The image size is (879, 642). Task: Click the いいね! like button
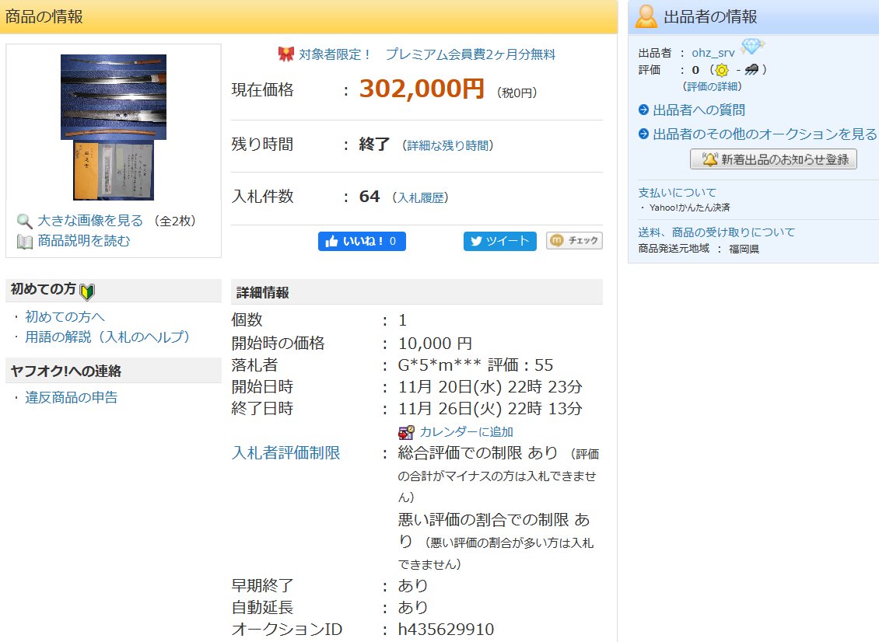(362, 241)
